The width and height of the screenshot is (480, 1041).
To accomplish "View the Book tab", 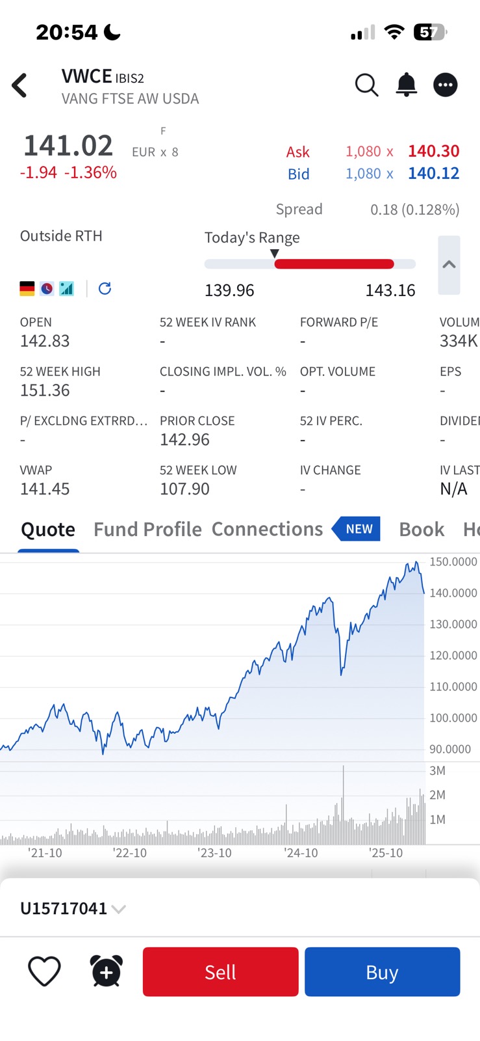I will (421, 529).
